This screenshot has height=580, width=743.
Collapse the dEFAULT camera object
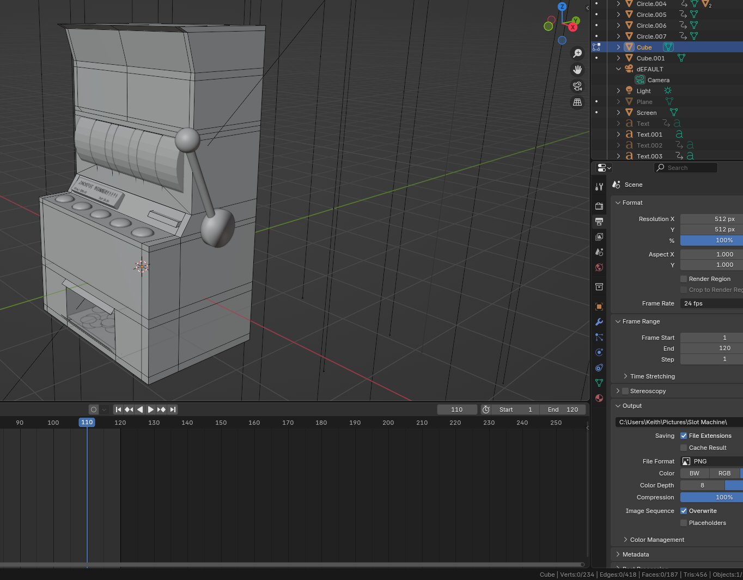[x=618, y=69]
